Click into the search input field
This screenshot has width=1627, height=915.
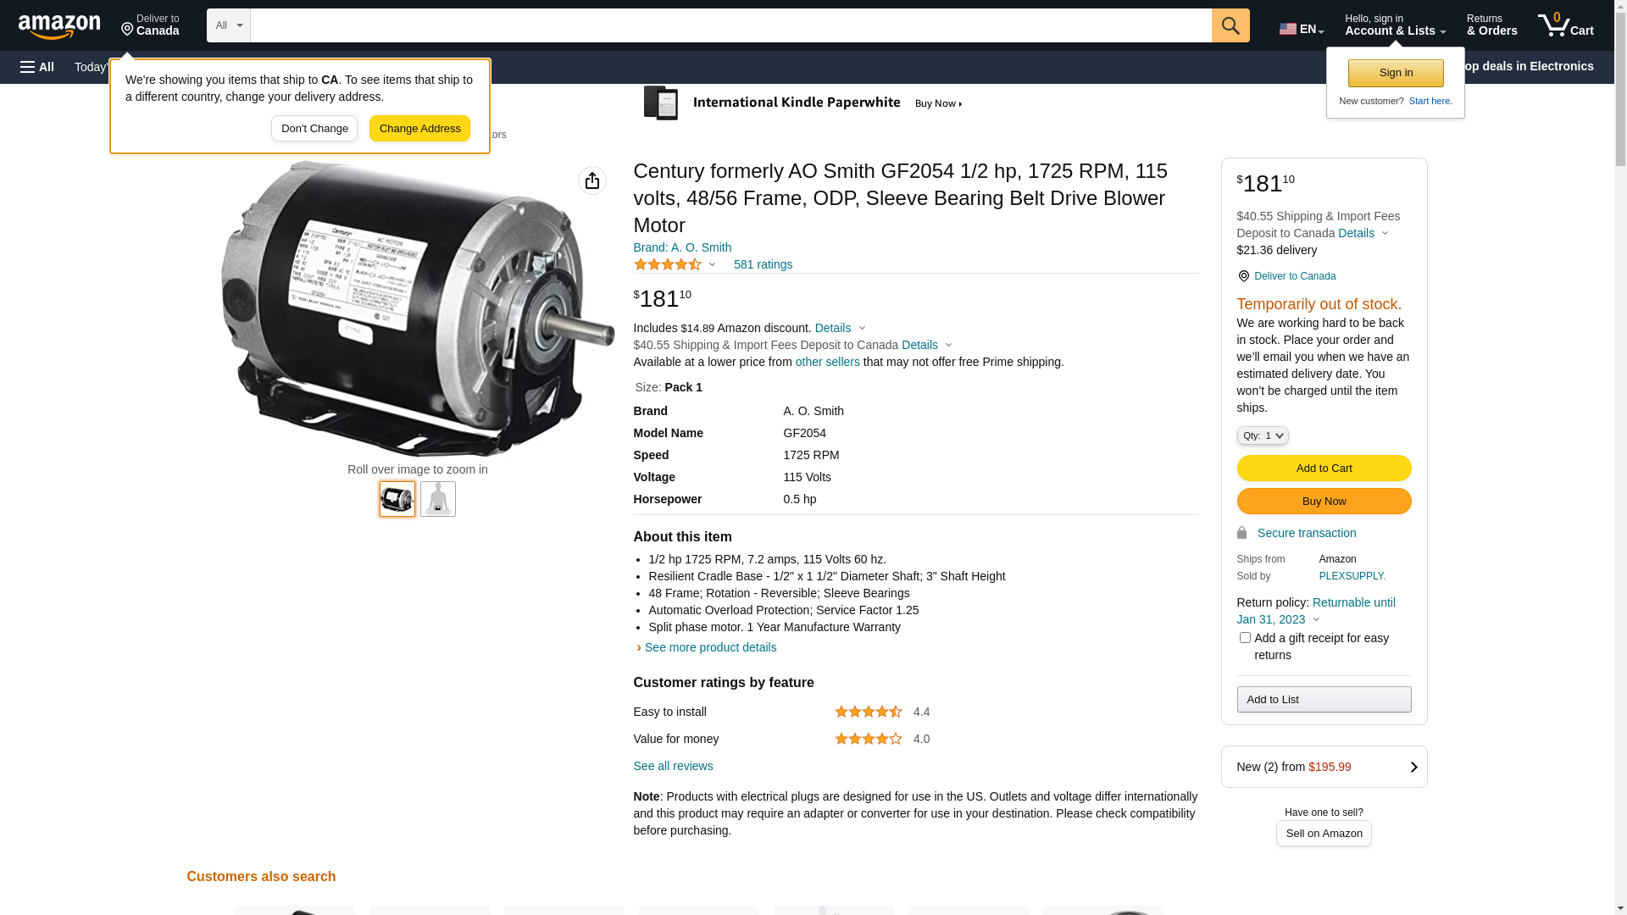pyautogui.click(x=730, y=25)
